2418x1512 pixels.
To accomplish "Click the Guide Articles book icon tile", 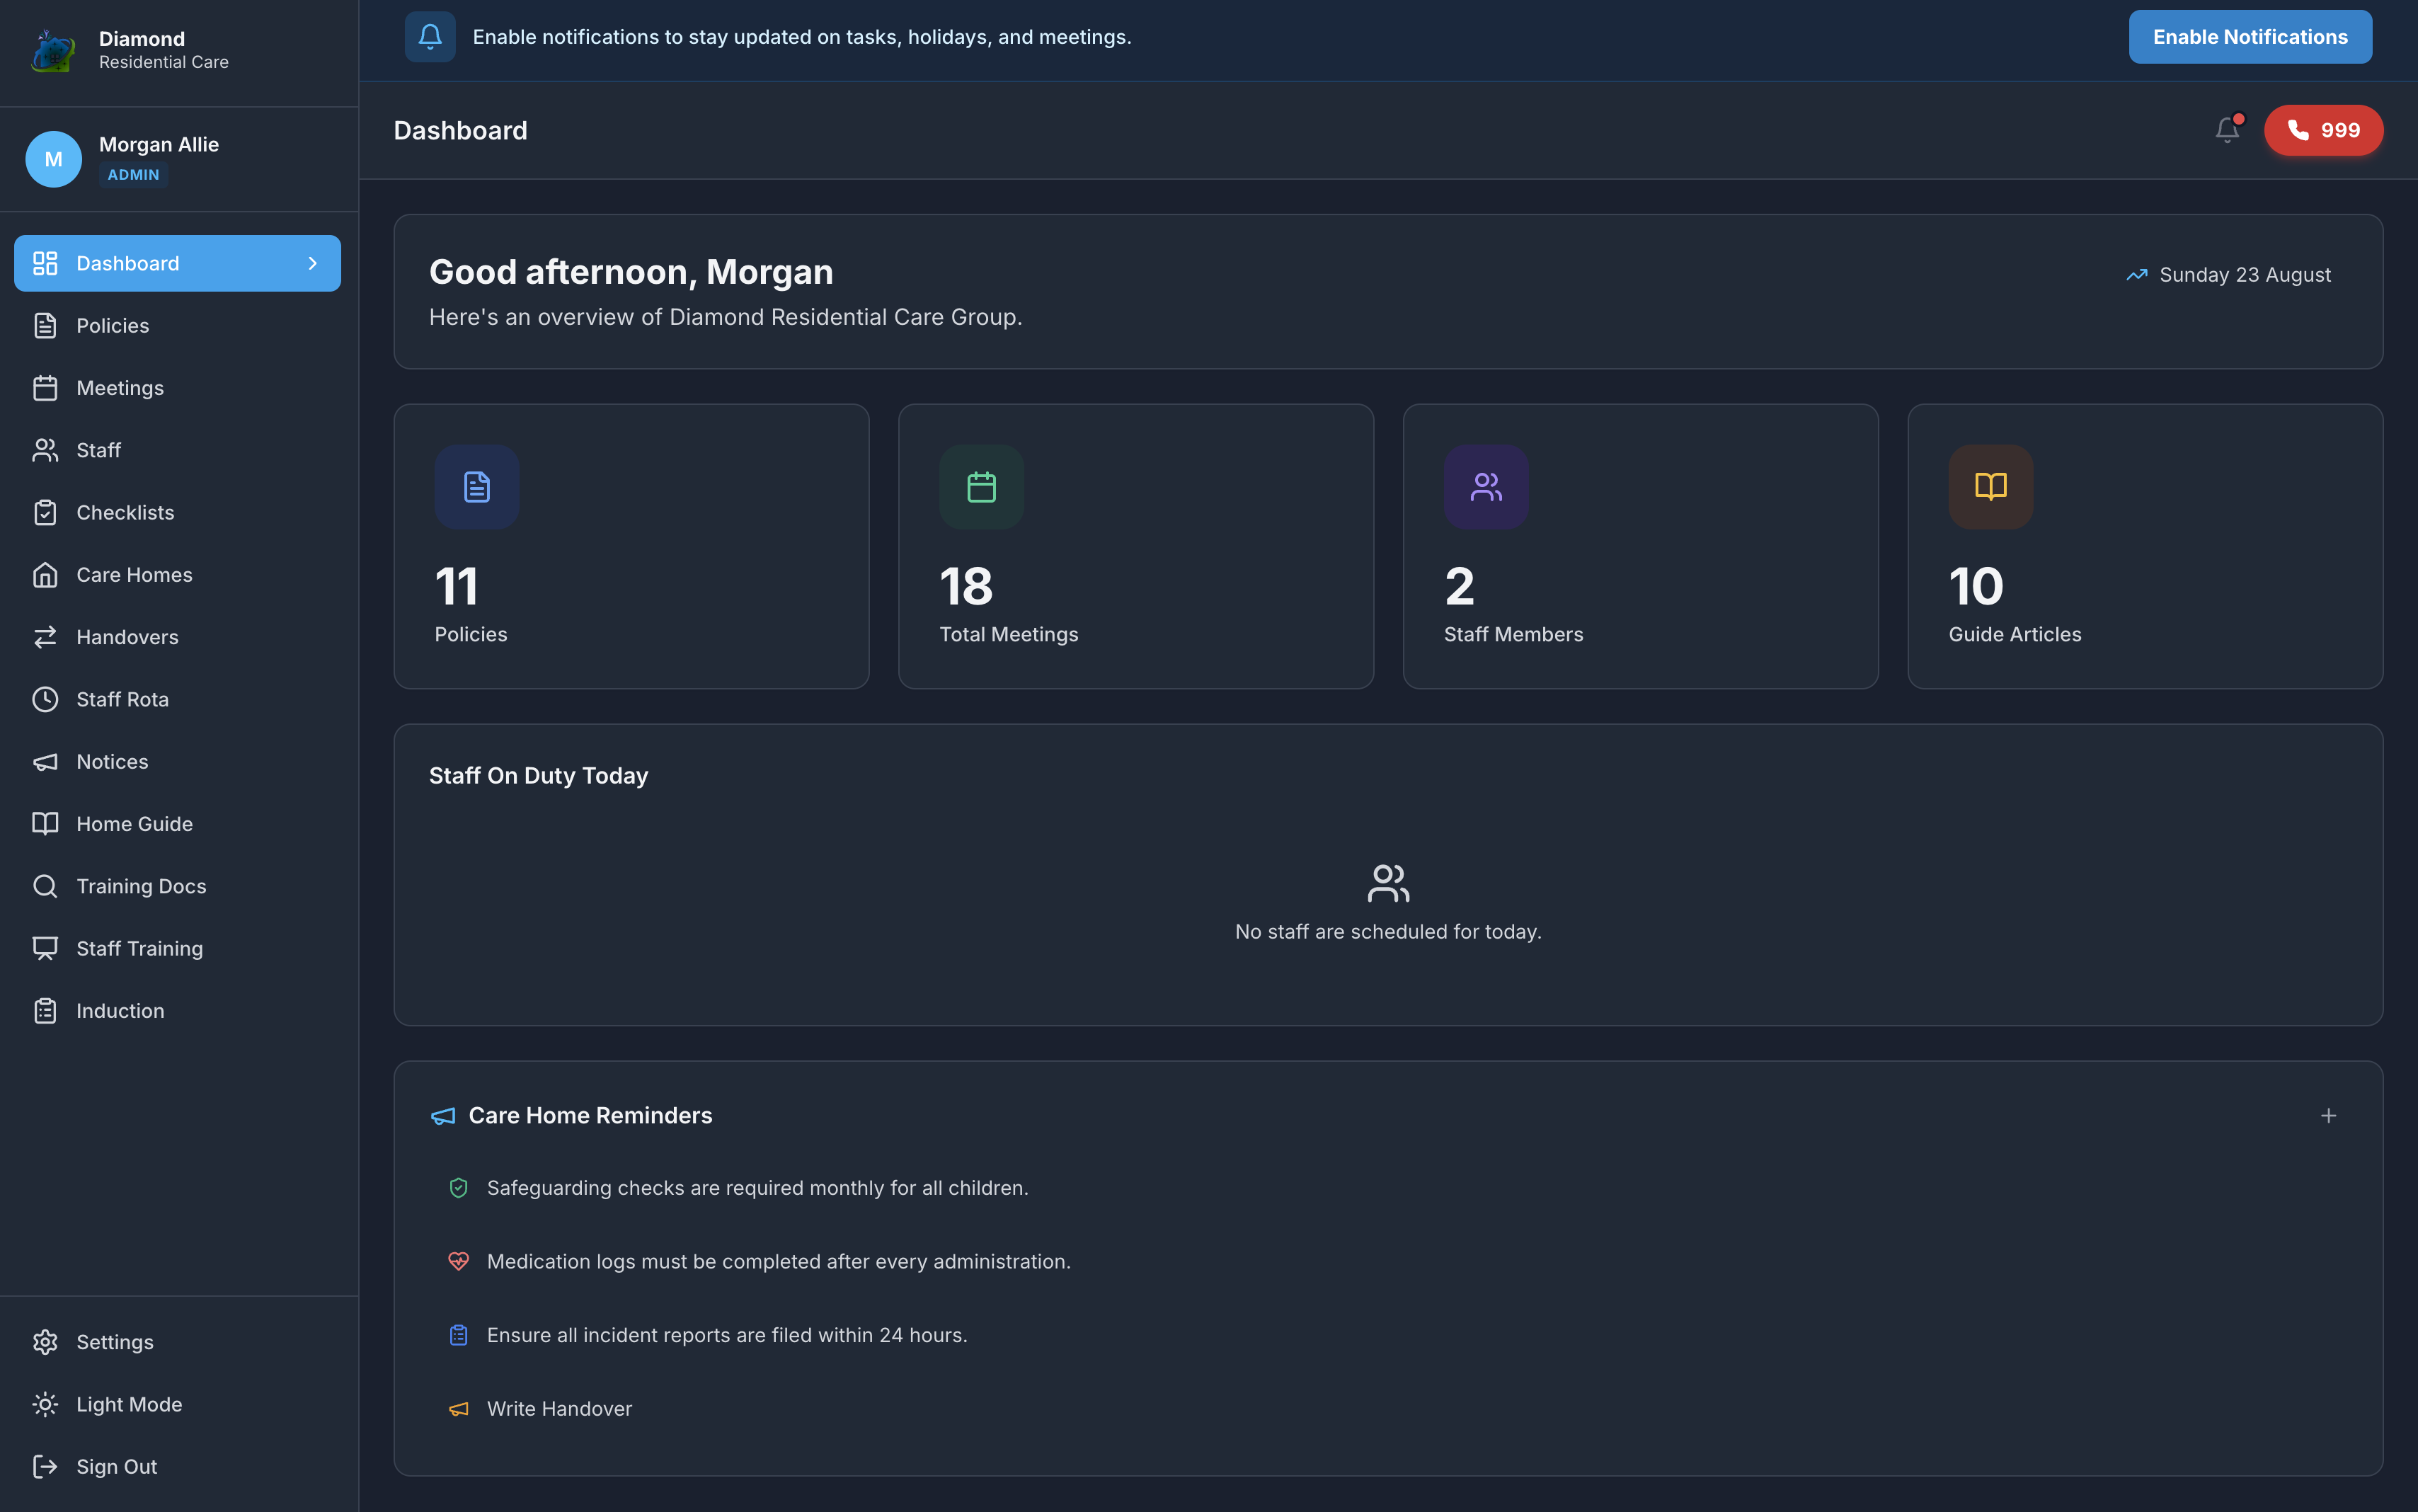I will click(x=1991, y=487).
